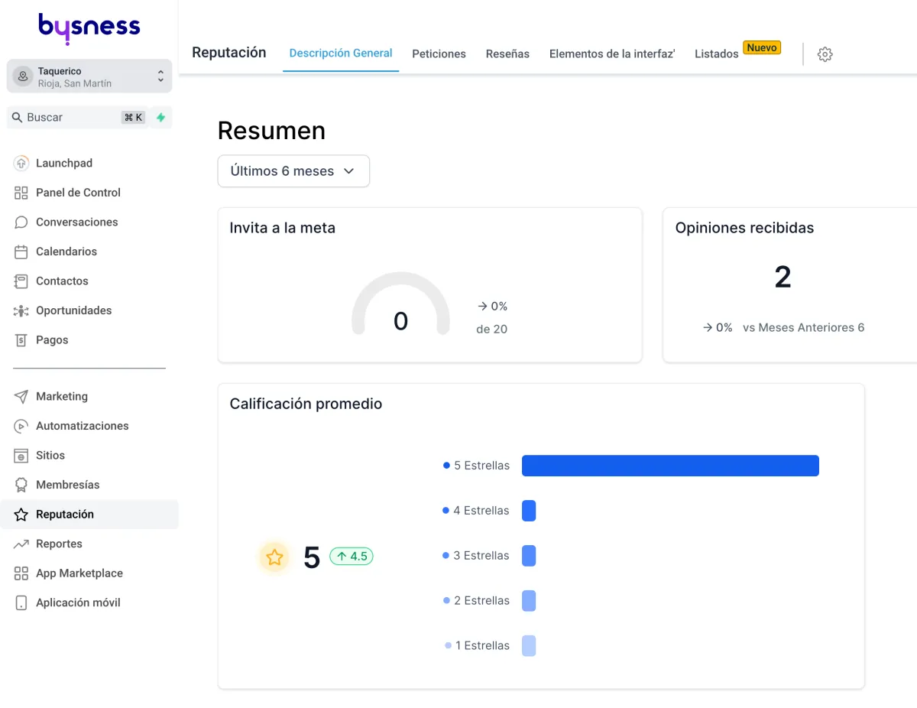Click the 5 Estrellas rating bar
Viewport: 917px width, 708px height.
[669, 466]
